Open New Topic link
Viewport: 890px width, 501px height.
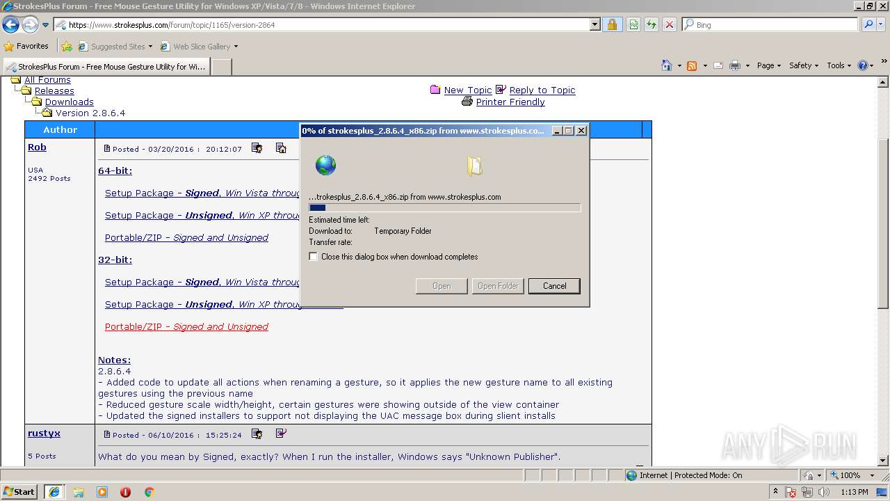click(468, 90)
